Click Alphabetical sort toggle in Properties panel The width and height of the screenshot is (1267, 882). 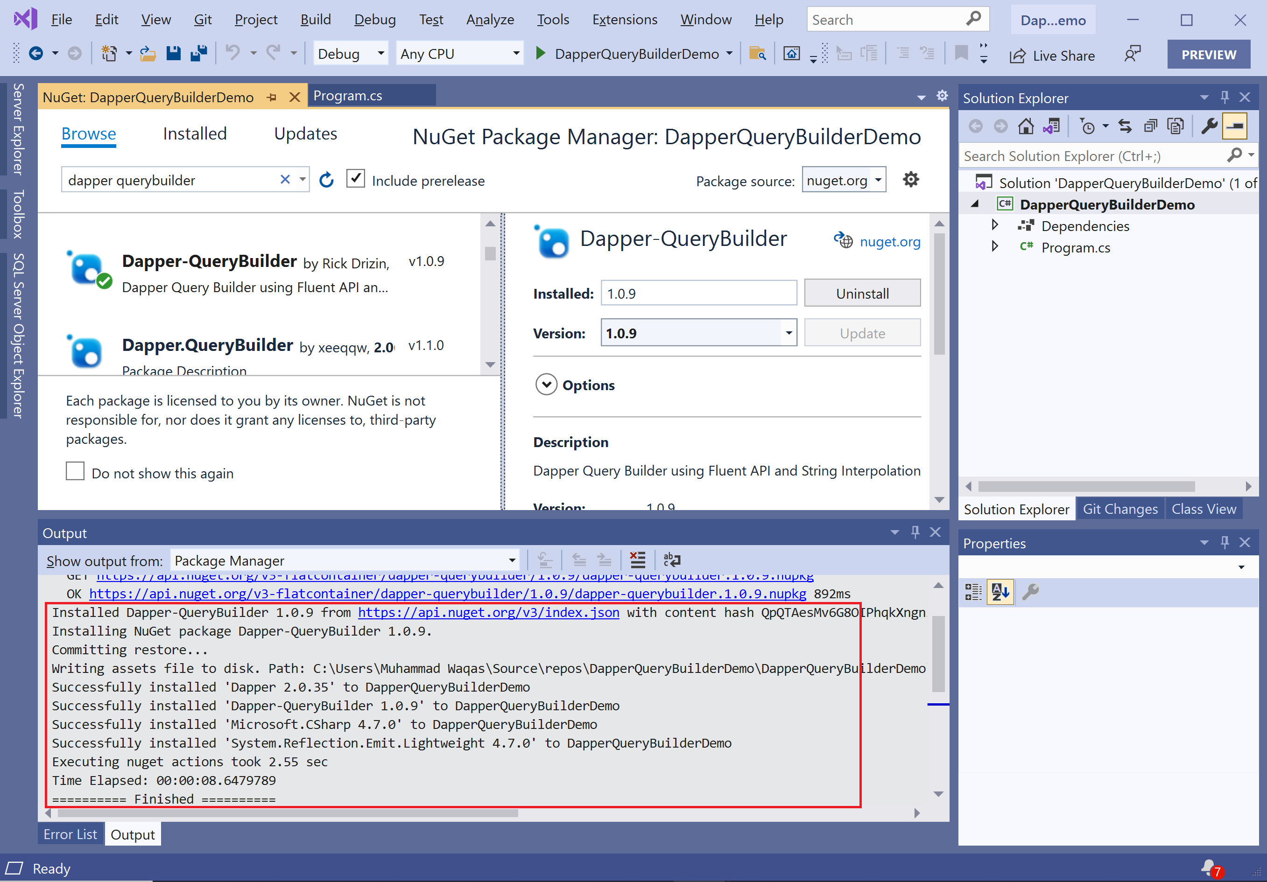(x=1000, y=592)
